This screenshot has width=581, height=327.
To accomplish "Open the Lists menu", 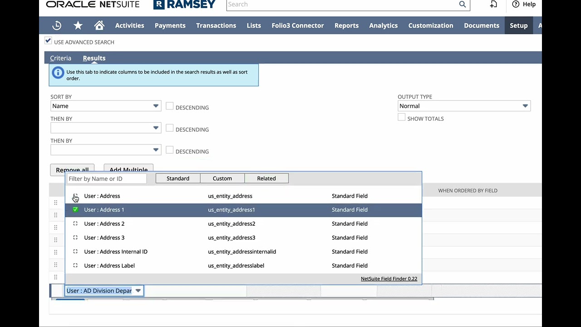I will [x=254, y=25].
